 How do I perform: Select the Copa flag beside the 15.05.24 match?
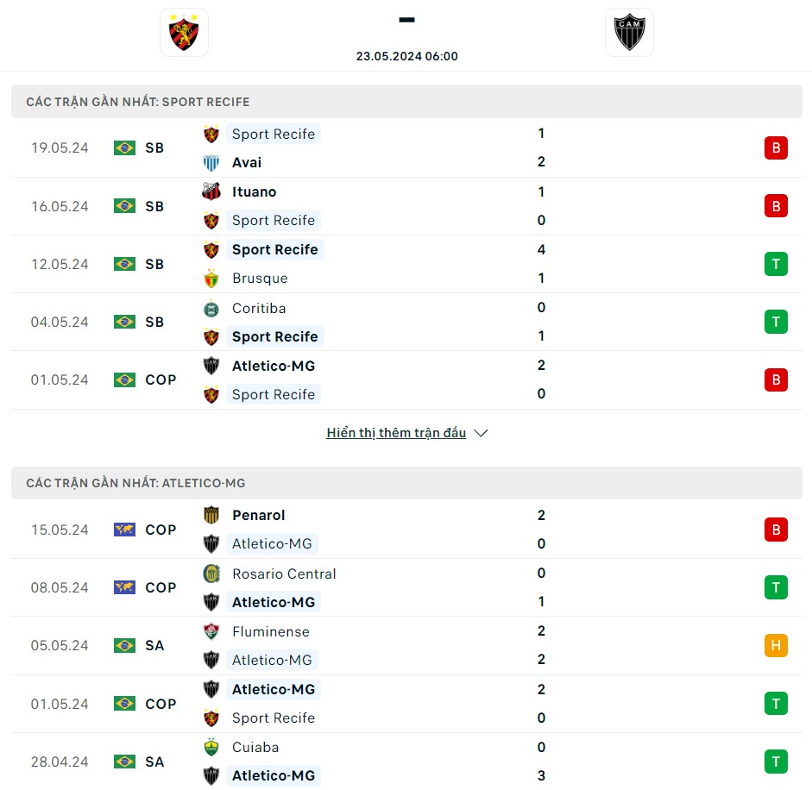[x=124, y=530]
